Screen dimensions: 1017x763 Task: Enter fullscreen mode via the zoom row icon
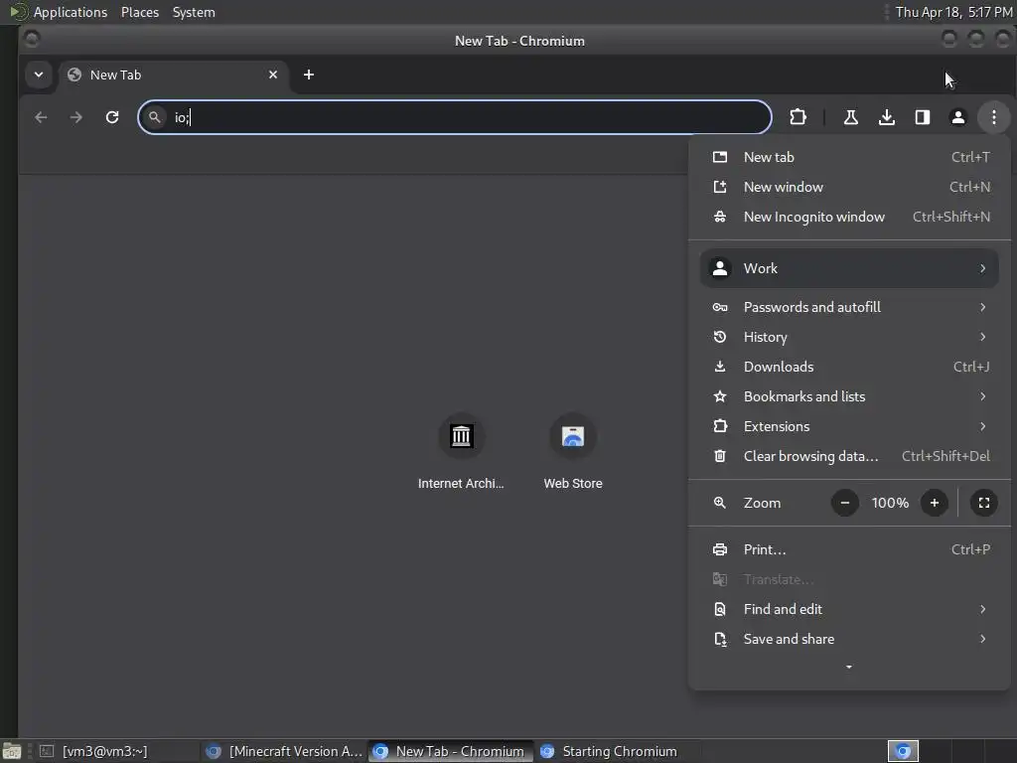click(x=984, y=503)
